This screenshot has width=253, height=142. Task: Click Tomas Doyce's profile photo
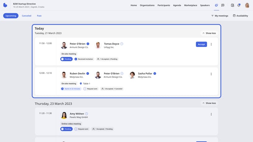coord(98,45)
